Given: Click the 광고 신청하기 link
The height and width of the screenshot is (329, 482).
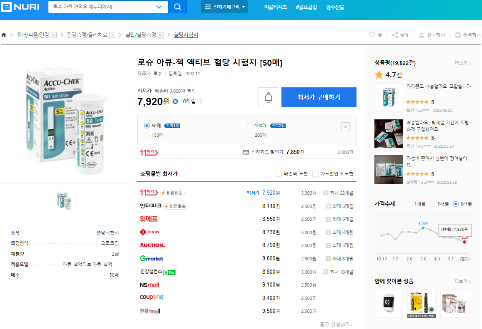Looking at the screenshot, I should pyautogui.click(x=336, y=324).
